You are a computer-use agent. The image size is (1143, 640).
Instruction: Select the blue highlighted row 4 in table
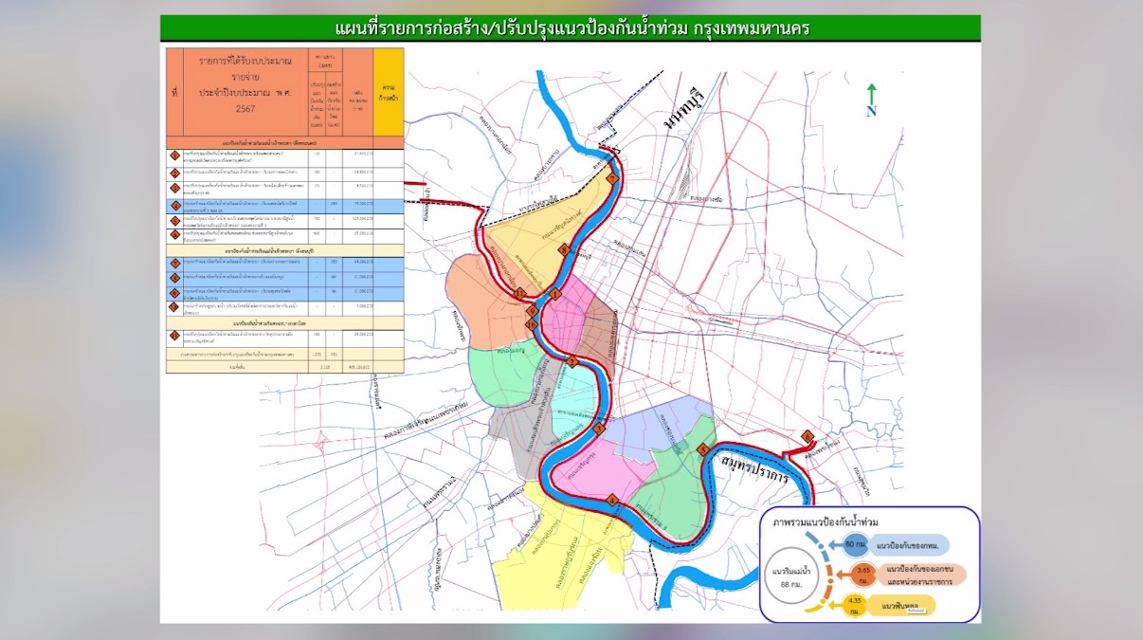284,206
